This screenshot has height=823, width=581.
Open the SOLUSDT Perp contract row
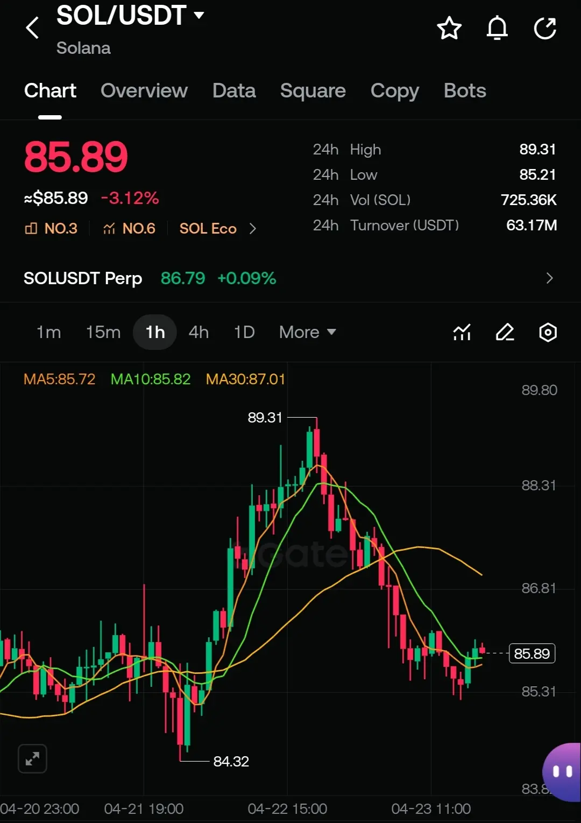[290, 278]
